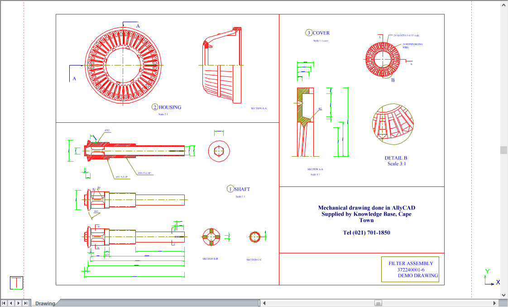Viewport: 508px width, 307px height.
Task: Select the 'Mechanical drawing done in AllyCAD' text
Action: pos(366,208)
